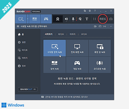129x109 pixels.
Task: Choose 오디오만 녹음 tile
Action: 100,65
